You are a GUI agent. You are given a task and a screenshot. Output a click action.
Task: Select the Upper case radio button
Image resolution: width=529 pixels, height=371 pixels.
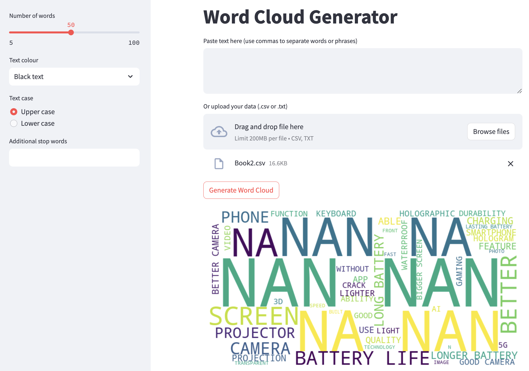(14, 112)
